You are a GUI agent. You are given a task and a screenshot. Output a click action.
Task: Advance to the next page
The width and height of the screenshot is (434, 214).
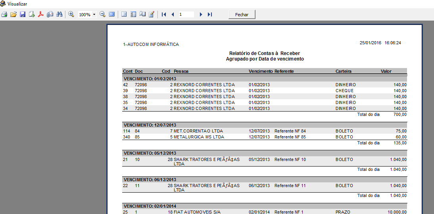[201, 15]
